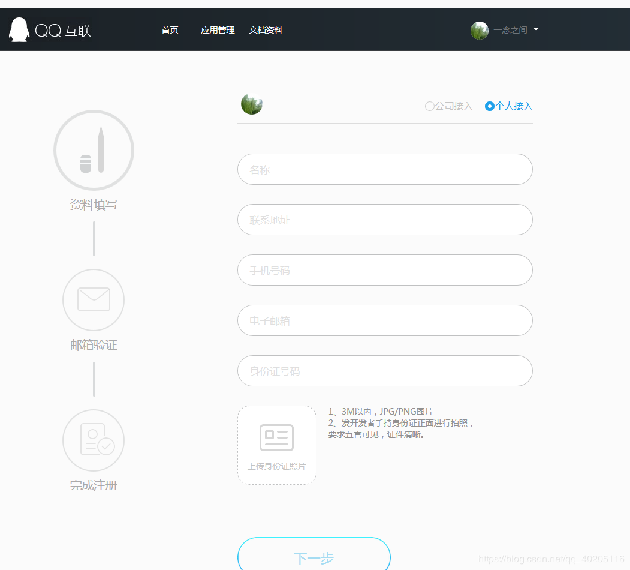Go to 首页 in the navigation bar
Image resolution: width=630 pixels, height=570 pixels.
point(170,30)
